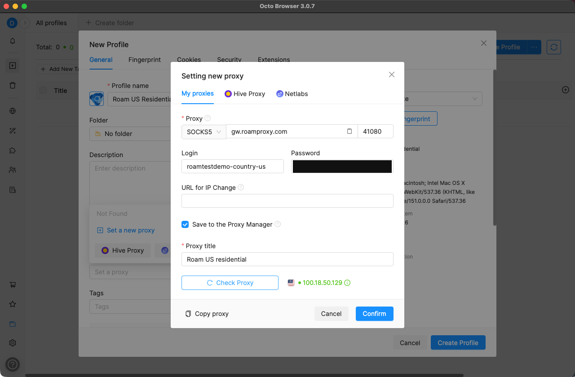Open the No folder dropdown
The height and width of the screenshot is (377, 575).
(x=130, y=133)
